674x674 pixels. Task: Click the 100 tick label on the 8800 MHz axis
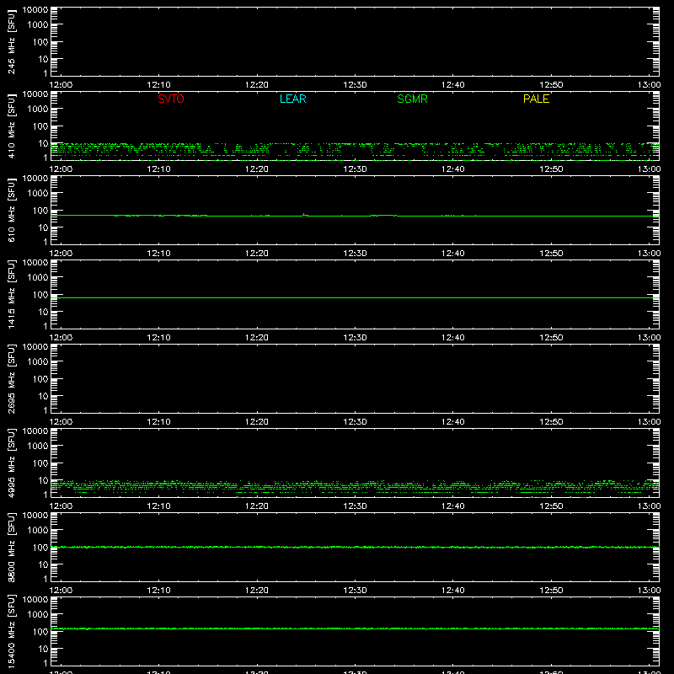point(40,548)
